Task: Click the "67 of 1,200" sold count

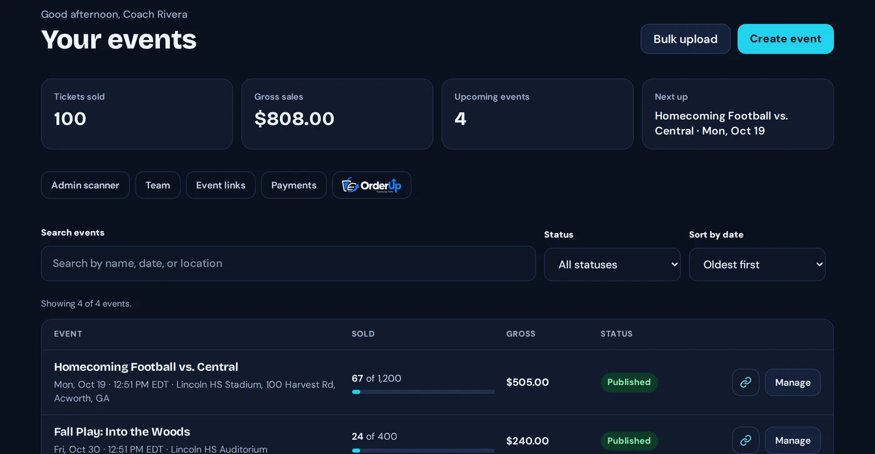Action: (377, 378)
